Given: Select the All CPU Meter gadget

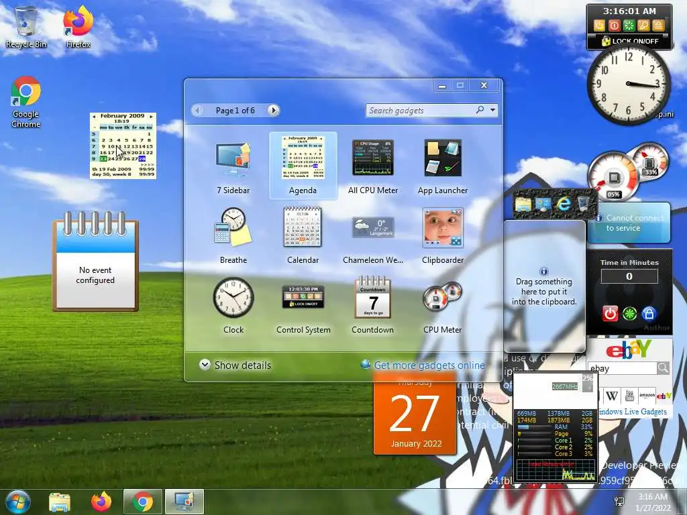Looking at the screenshot, I should pos(373,166).
